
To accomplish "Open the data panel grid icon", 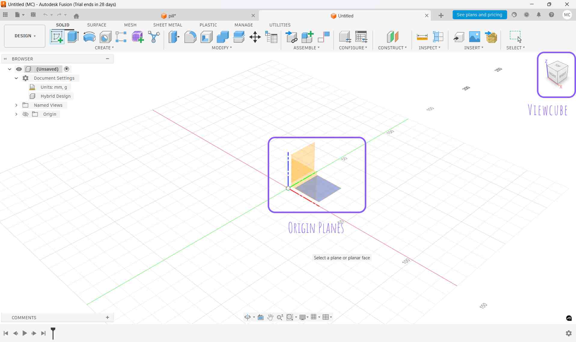I will [x=5, y=15].
